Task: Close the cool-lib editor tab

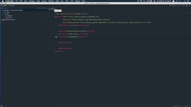Action: point(56,8)
